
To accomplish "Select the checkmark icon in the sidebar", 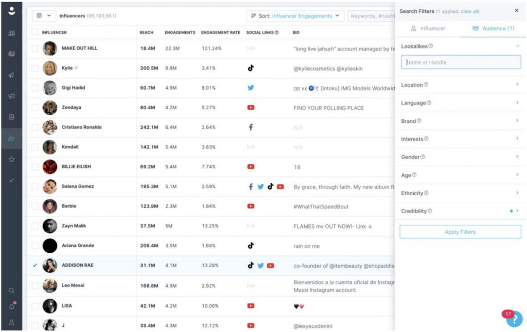I will coord(11,180).
